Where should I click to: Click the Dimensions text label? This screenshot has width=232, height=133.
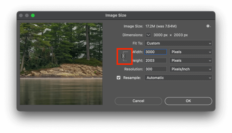[x=133, y=35]
